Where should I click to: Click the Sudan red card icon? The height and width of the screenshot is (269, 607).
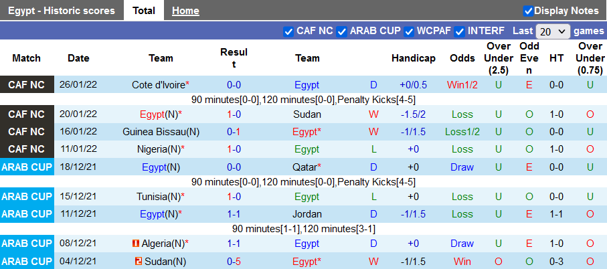tap(138, 261)
